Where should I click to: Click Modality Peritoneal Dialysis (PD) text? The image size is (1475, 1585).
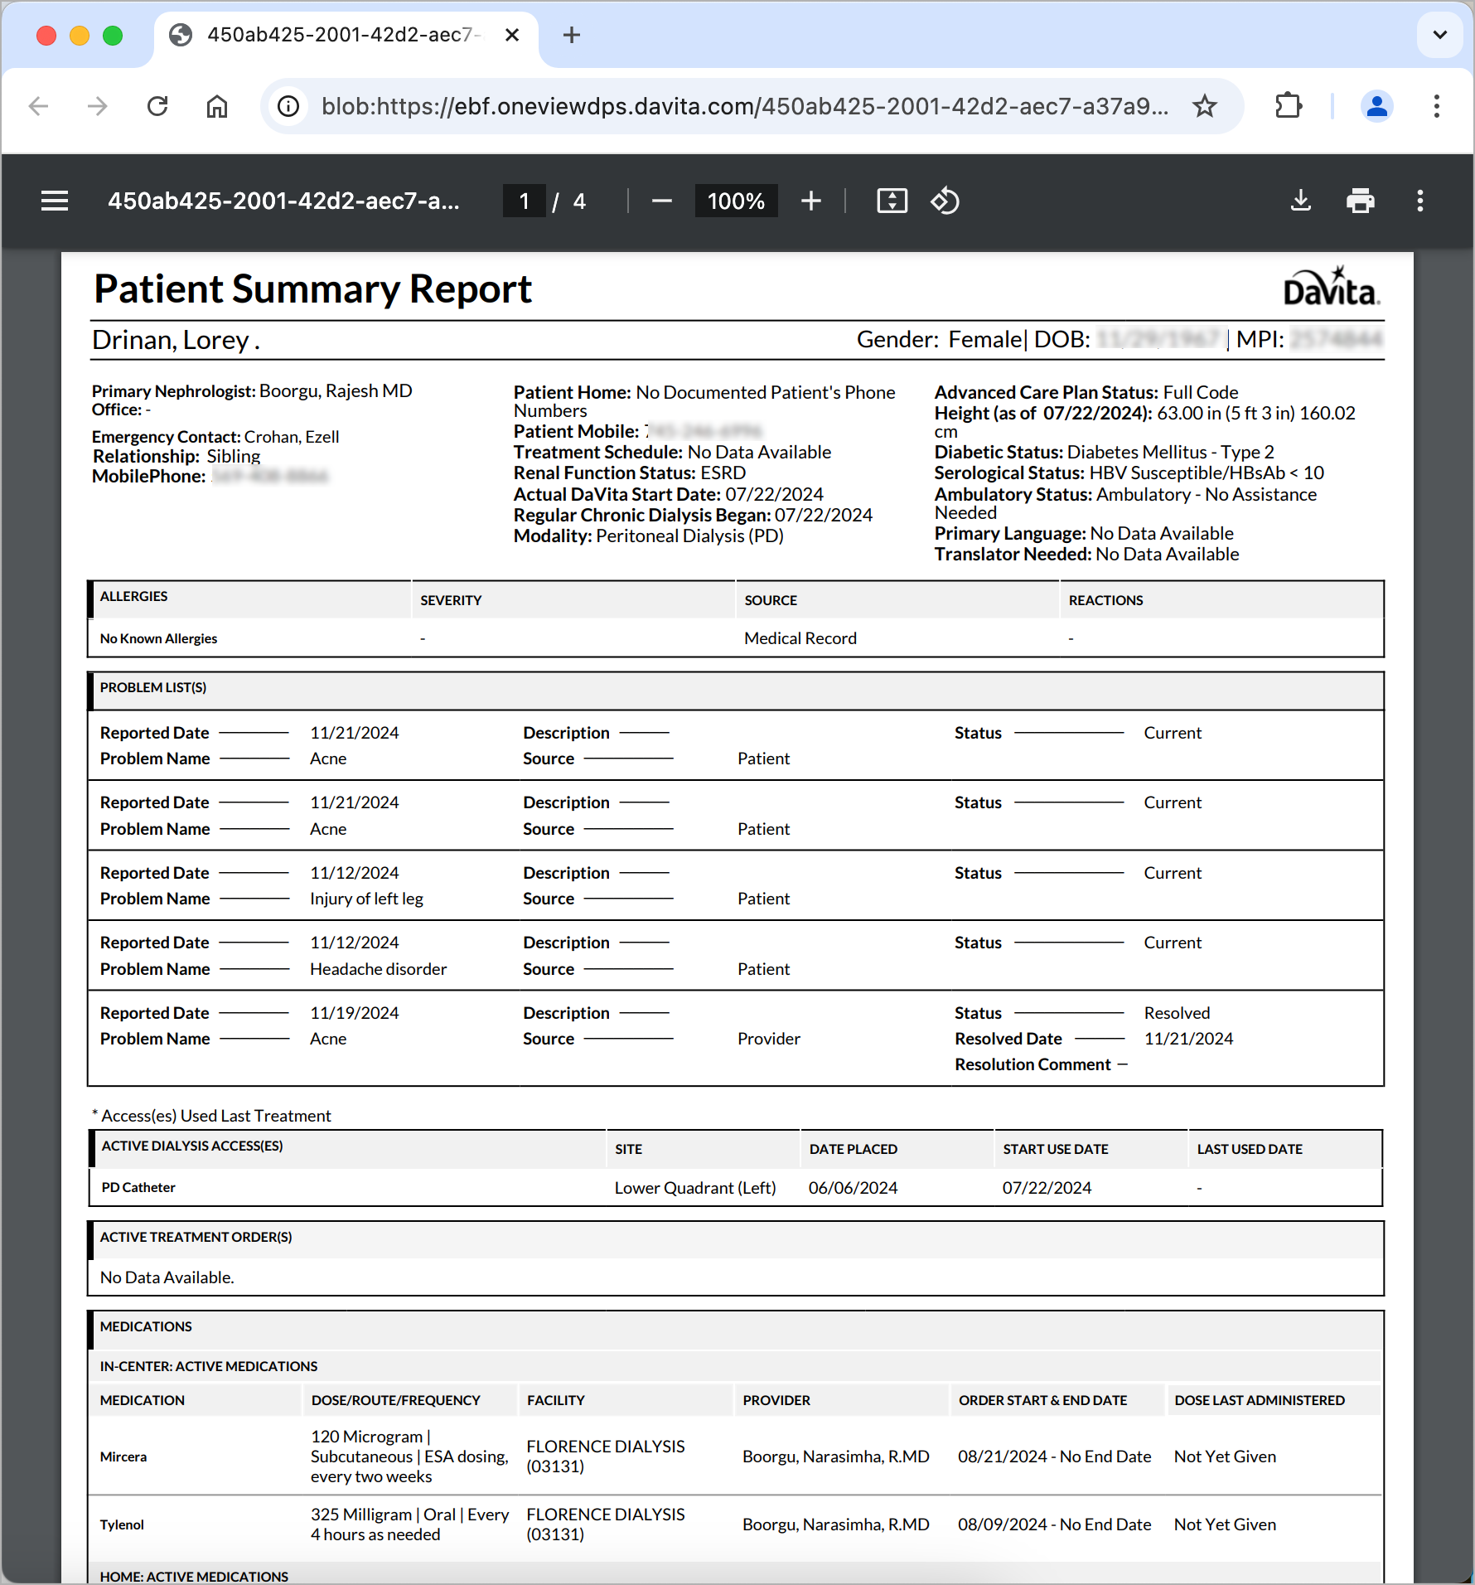coord(649,536)
